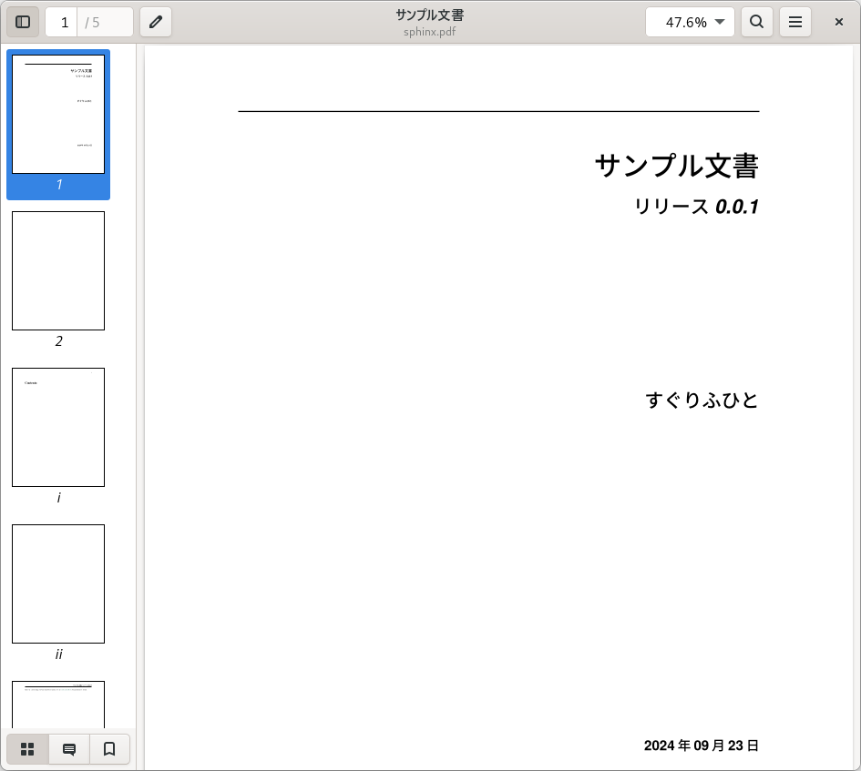Select page 2 thumbnail in sidebar
The width and height of the screenshot is (861, 771).
pos(58,270)
